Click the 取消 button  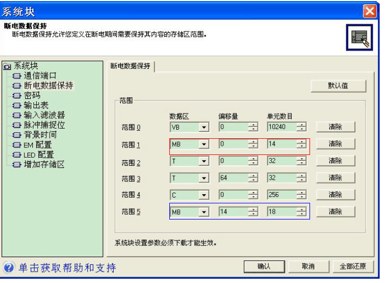pos(308,266)
